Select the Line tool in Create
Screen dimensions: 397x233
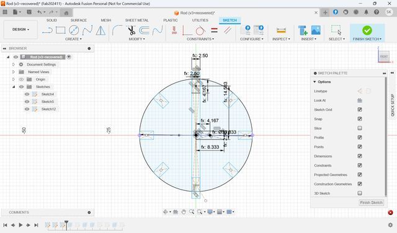click(47, 30)
